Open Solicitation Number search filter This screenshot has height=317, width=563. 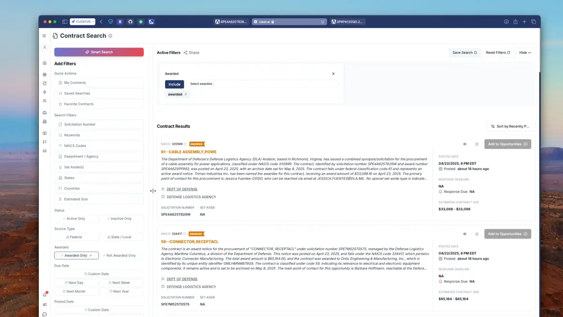point(99,124)
